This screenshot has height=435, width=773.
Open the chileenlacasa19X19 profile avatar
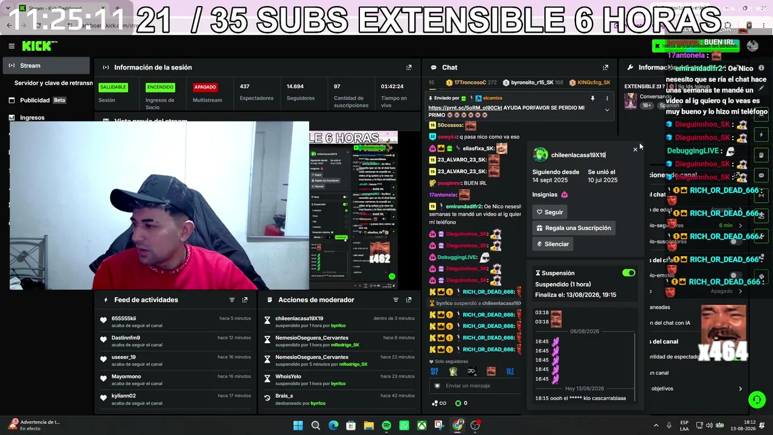(x=540, y=155)
